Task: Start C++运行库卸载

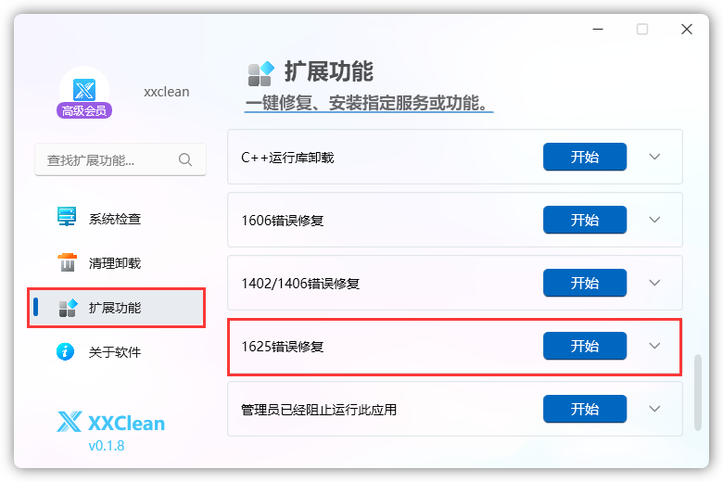Action: pos(584,157)
